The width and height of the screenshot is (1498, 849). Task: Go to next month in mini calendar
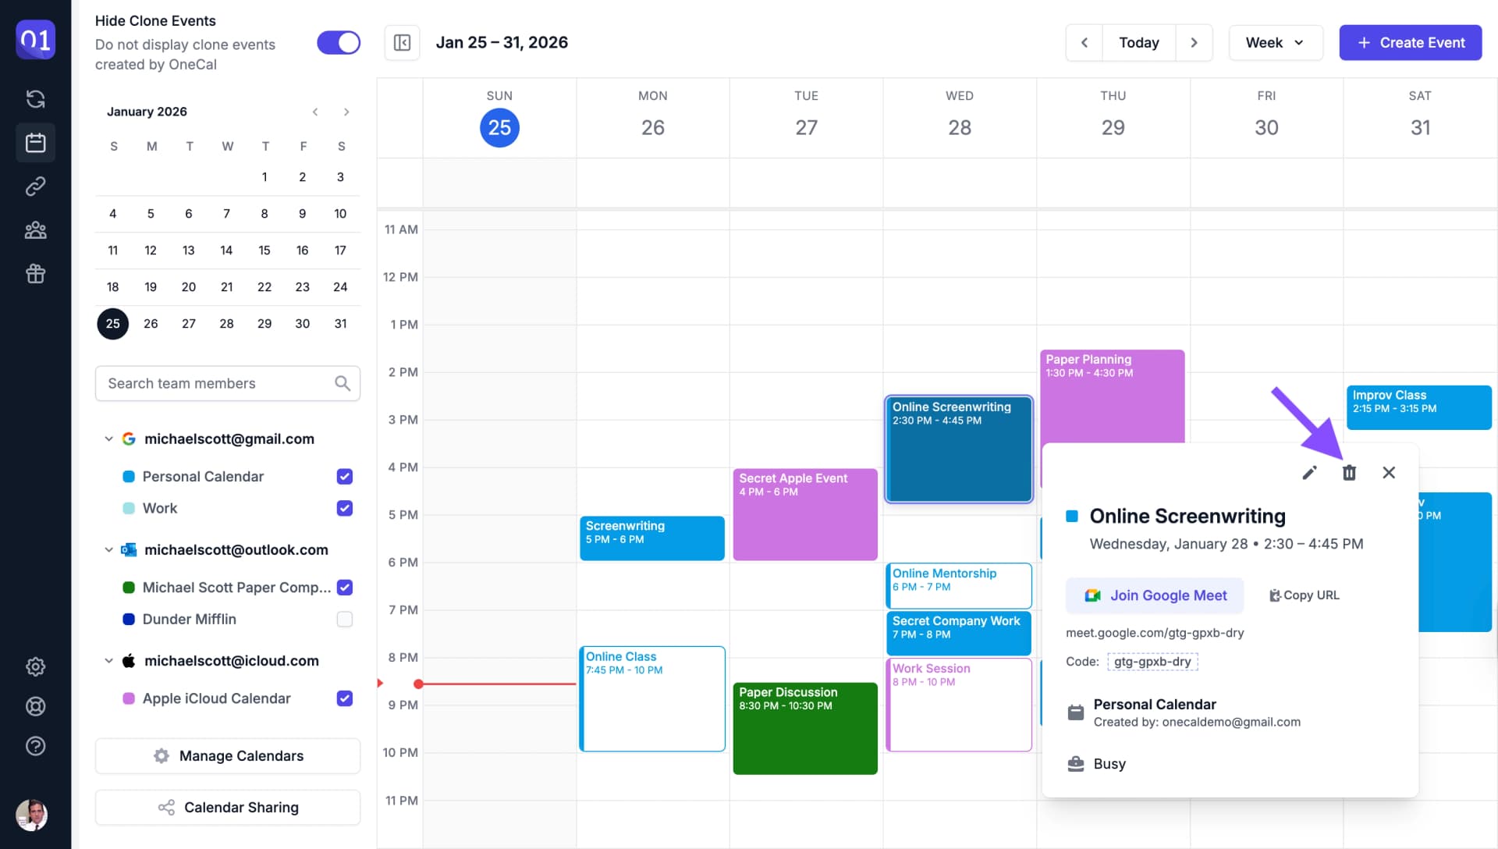click(x=346, y=112)
